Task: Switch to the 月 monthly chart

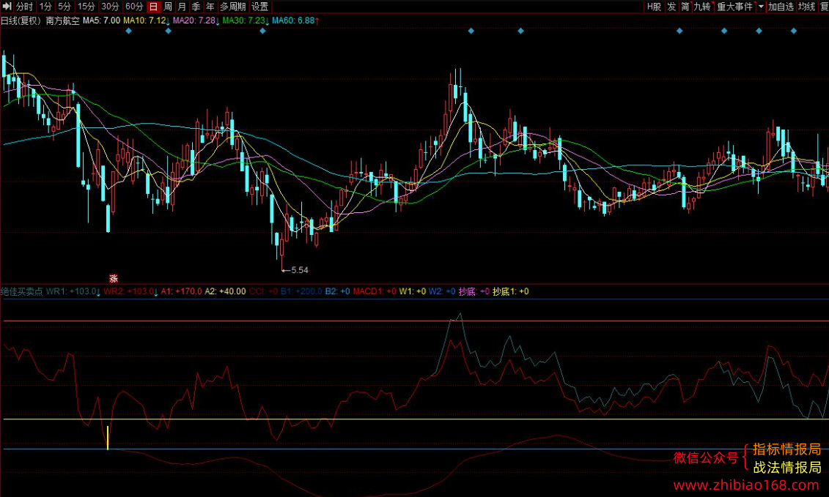Action: [182, 7]
